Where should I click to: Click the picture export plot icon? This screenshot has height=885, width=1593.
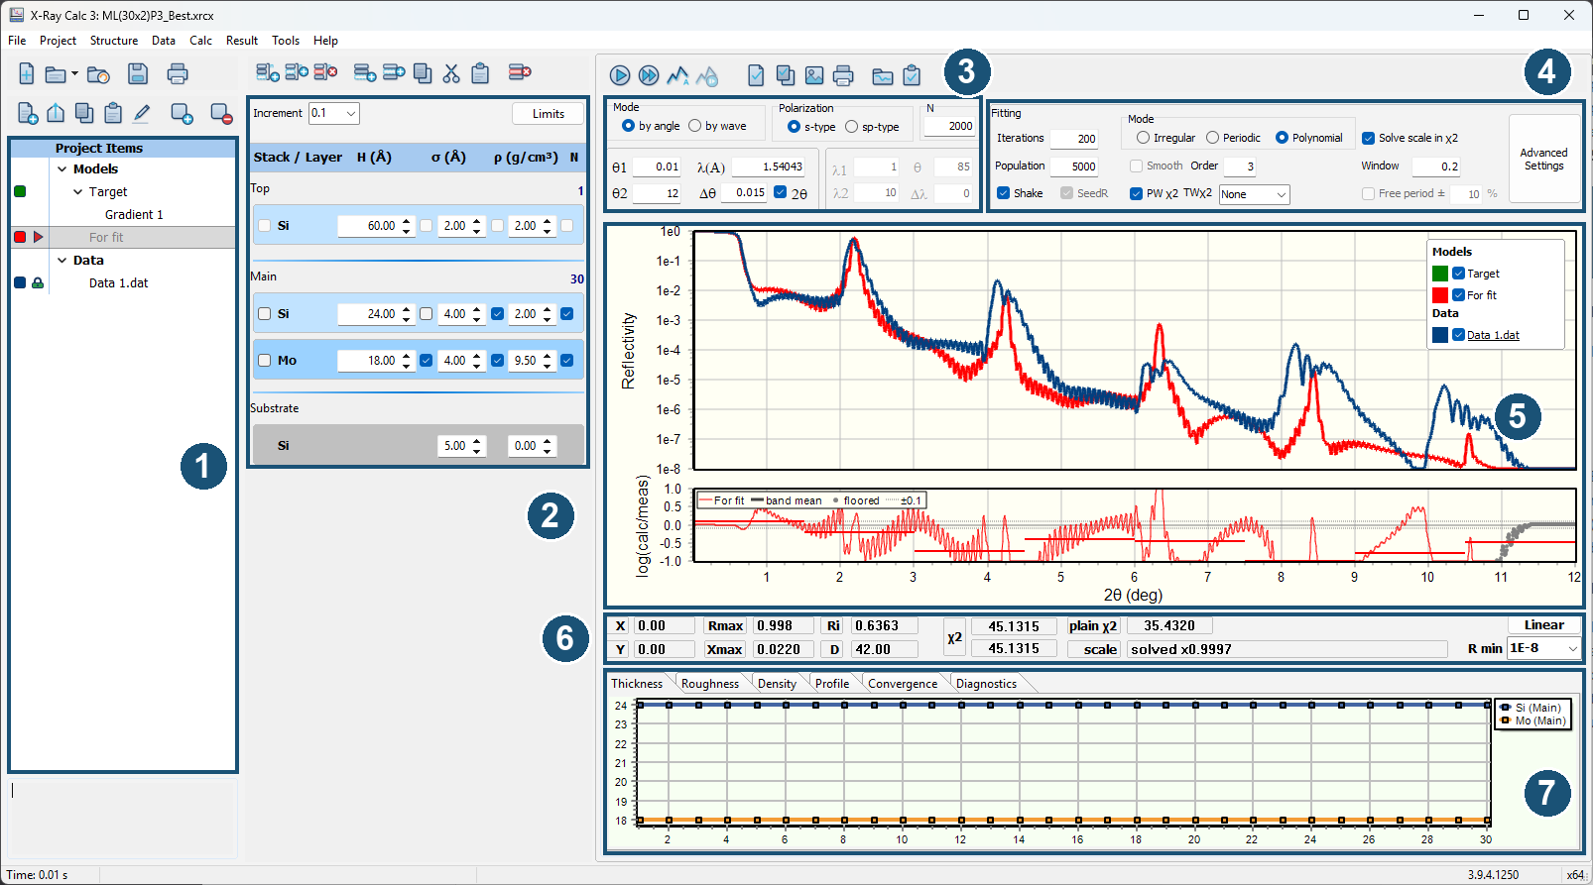(814, 75)
